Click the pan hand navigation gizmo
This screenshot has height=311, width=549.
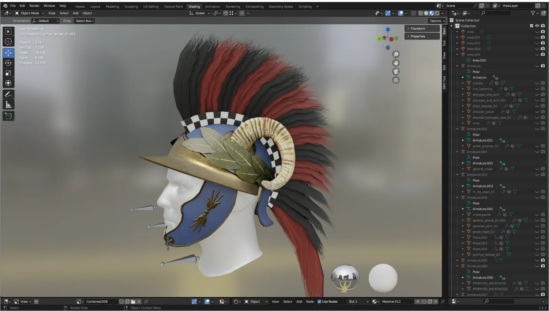click(396, 63)
